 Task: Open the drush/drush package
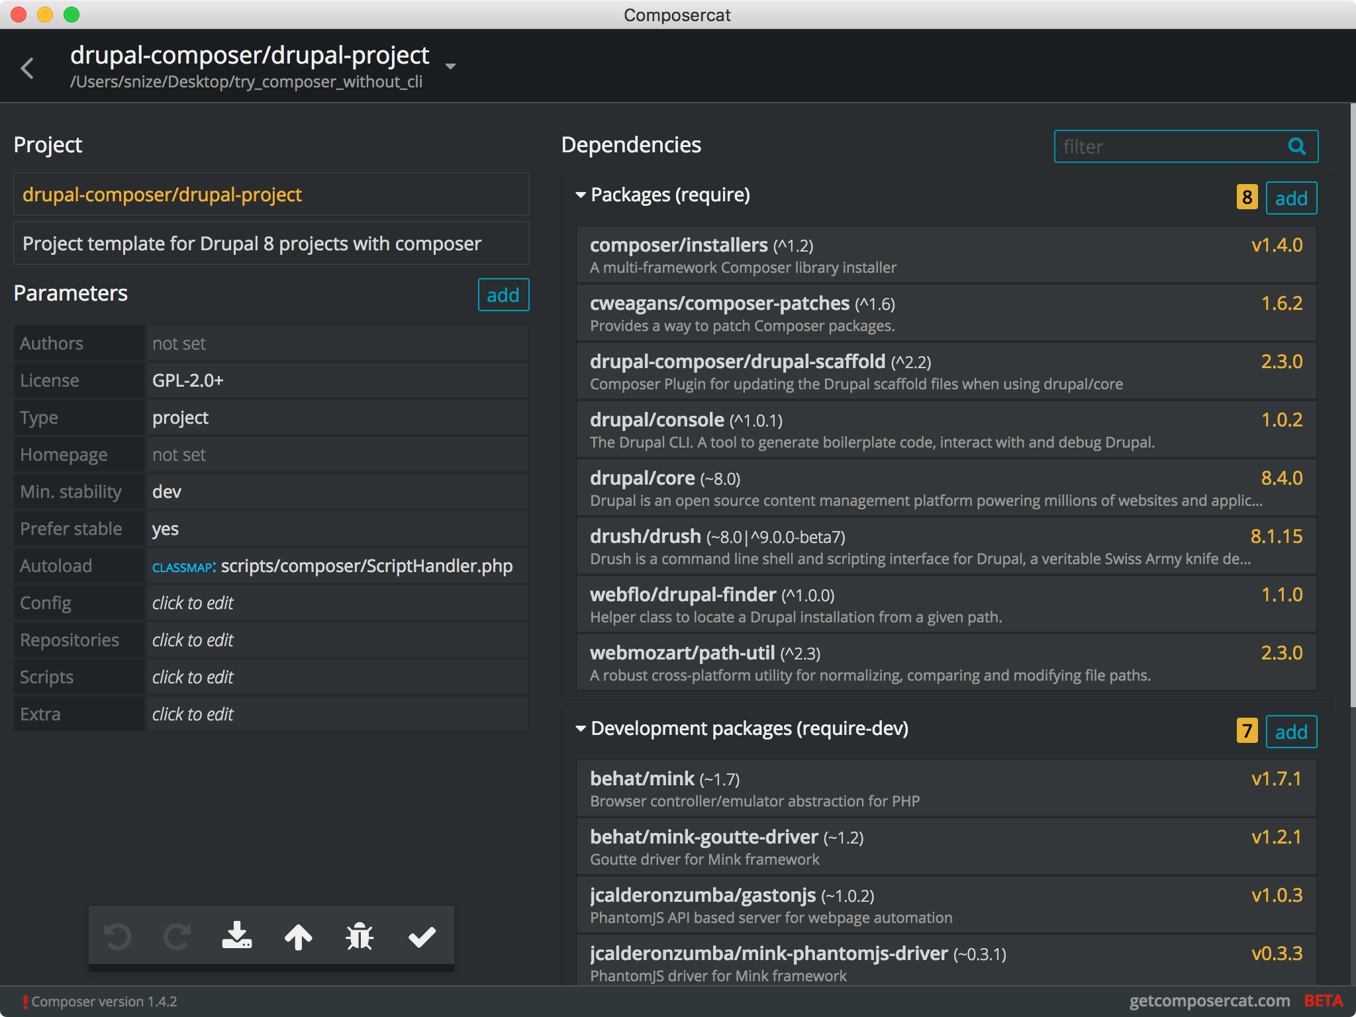(946, 546)
